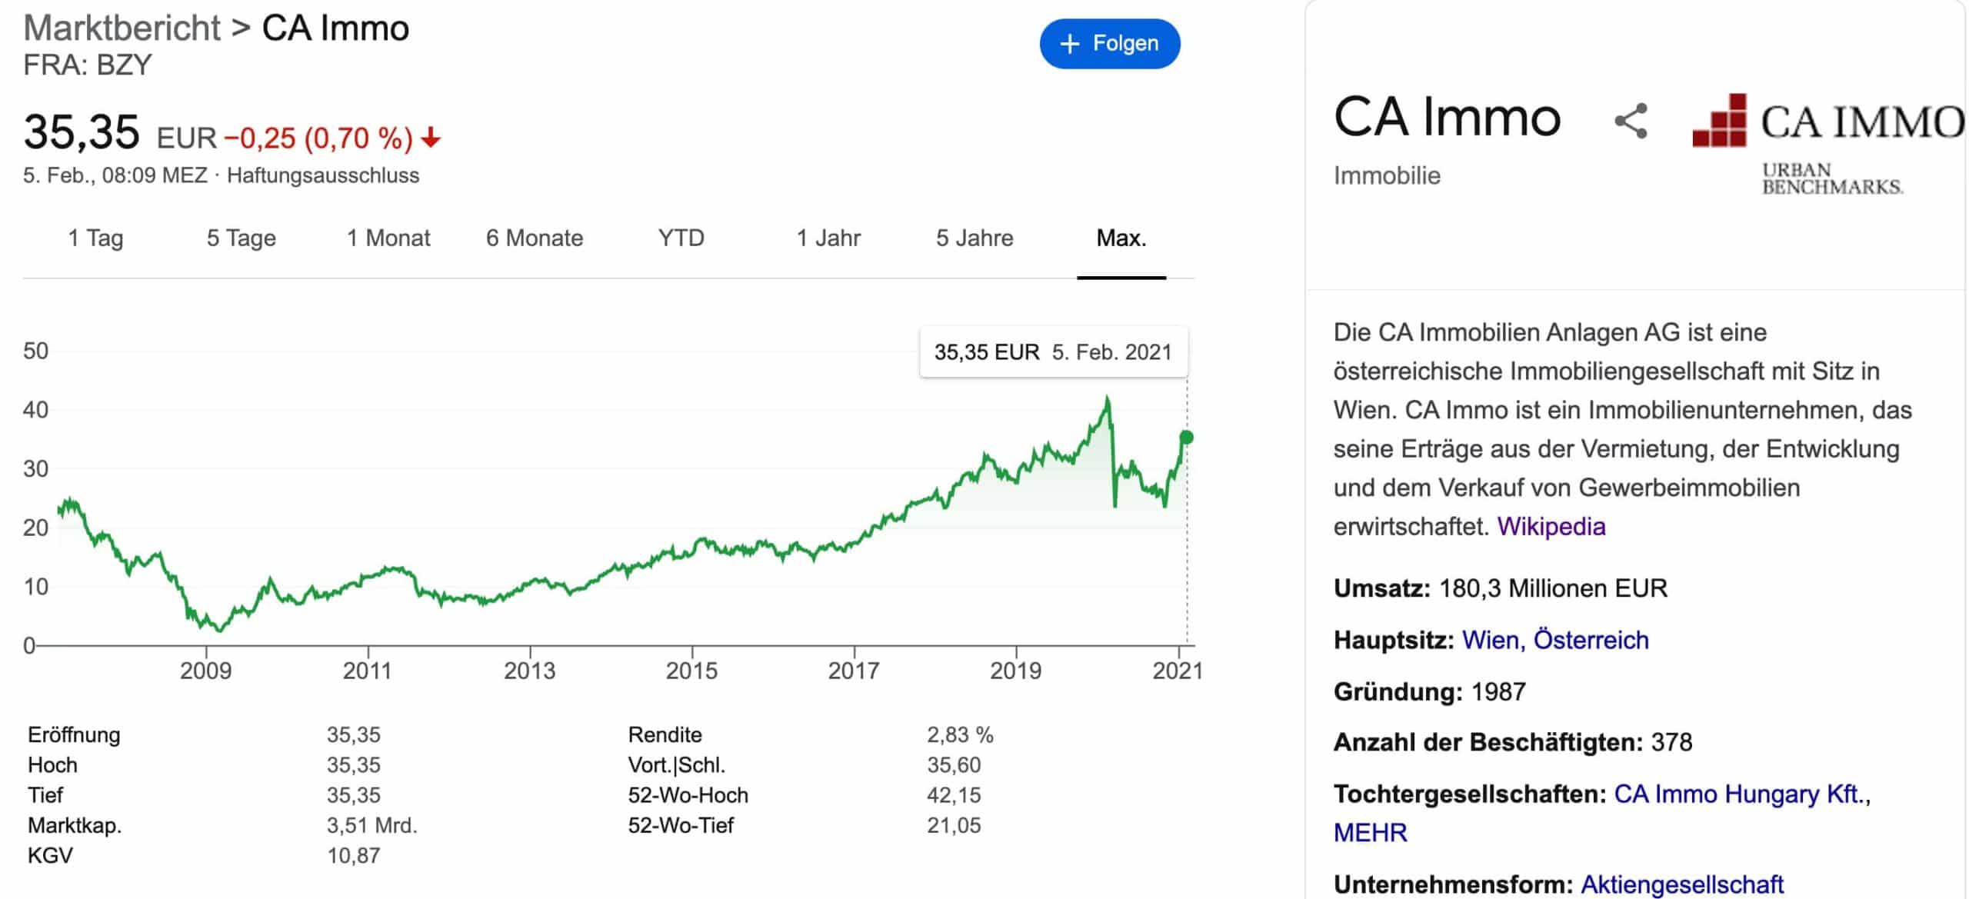Click the red down arrow price indicator

431,138
